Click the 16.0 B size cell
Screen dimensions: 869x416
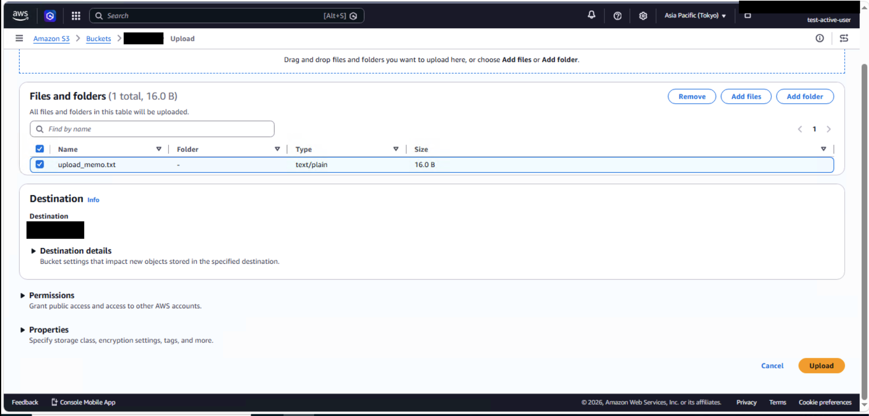point(425,164)
